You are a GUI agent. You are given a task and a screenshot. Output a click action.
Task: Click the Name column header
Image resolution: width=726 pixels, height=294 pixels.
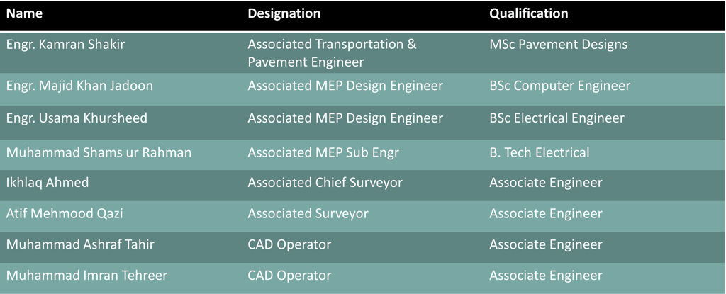24,13
